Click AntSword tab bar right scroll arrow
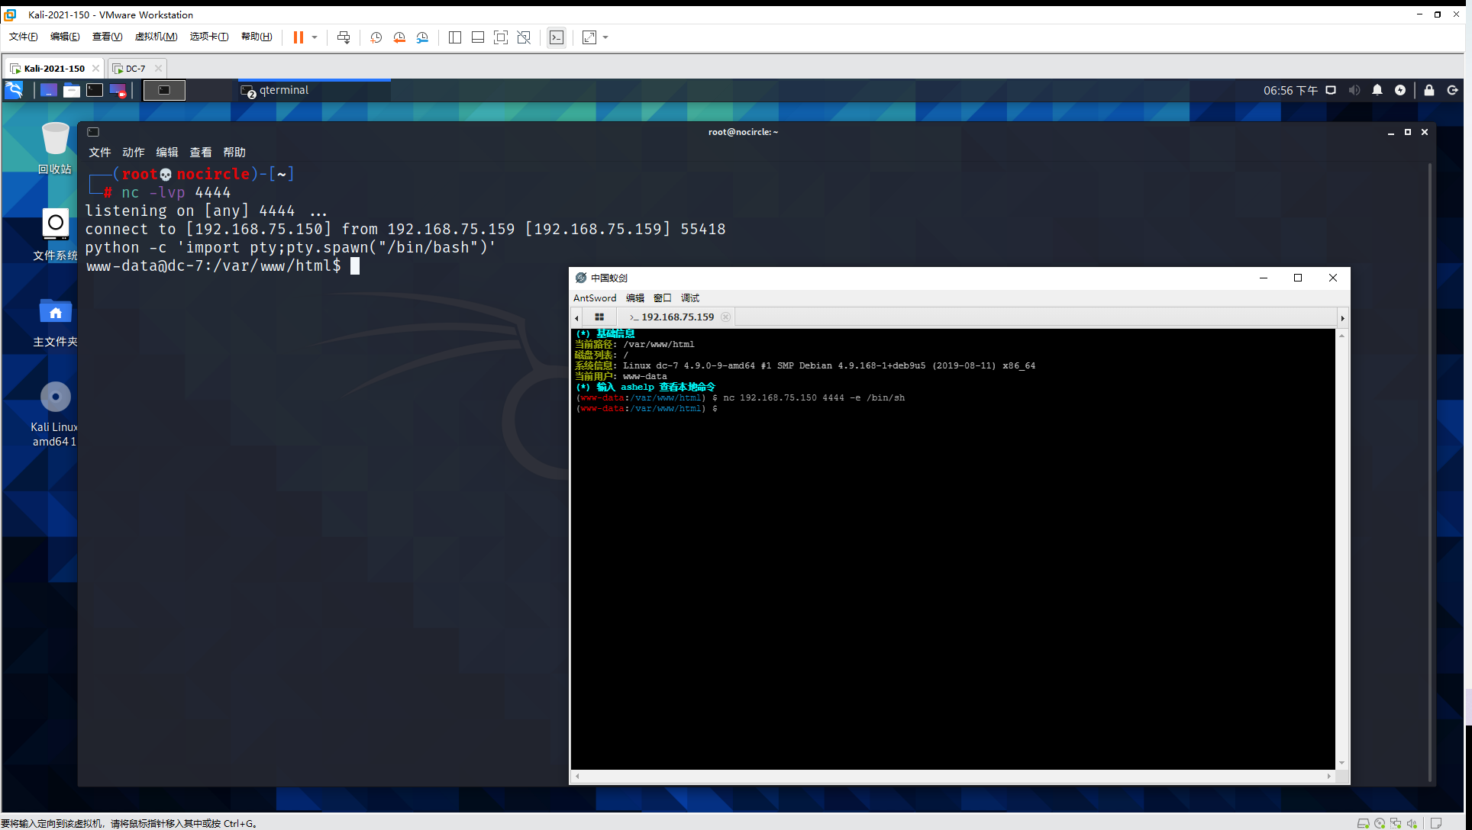 [x=1342, y=318]
